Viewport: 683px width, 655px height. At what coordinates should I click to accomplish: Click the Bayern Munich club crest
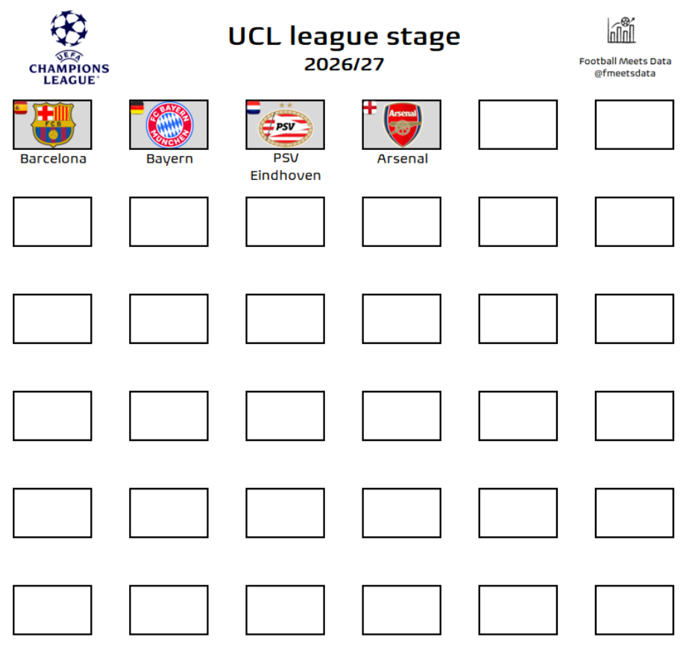tap(169, 125)
